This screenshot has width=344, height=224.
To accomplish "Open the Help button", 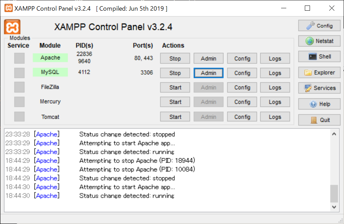I will pos(319,104).
